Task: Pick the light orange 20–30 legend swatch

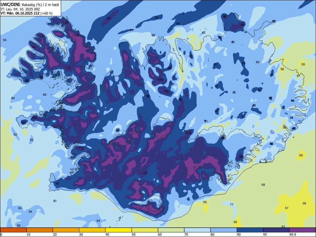Action: 66,230
